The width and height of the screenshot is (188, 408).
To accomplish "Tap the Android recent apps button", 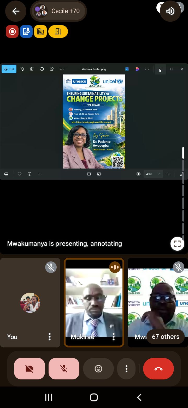I will click(x=49, y=397).
